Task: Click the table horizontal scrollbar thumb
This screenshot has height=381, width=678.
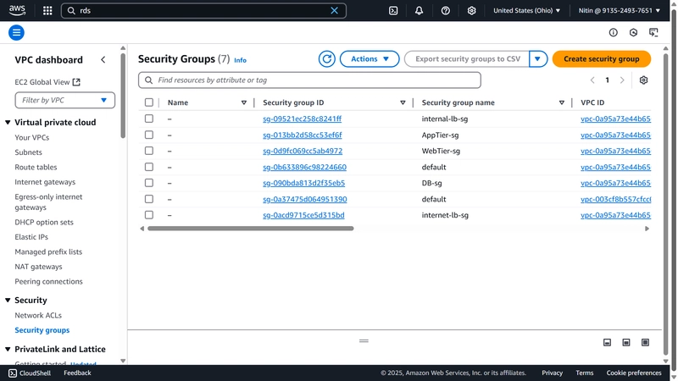Action: 251,229
